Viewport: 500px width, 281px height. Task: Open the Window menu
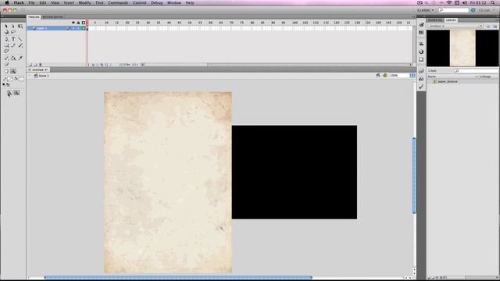coord(174,3)
